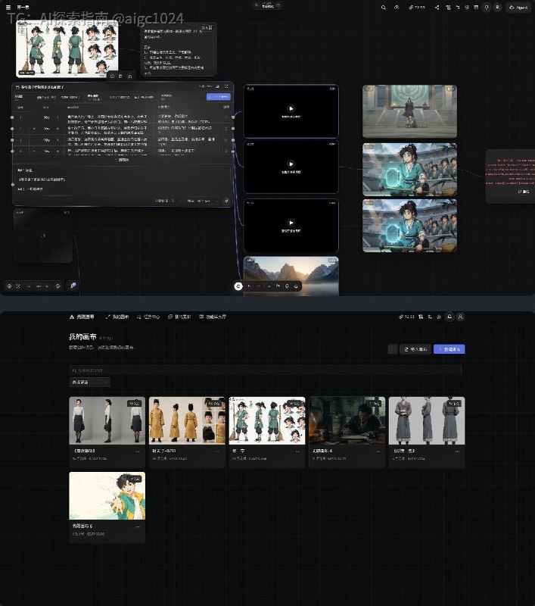535x606 pixels.
Task: Expand the storyboard panel to fullscreen
Action: [x=226, y=86]
